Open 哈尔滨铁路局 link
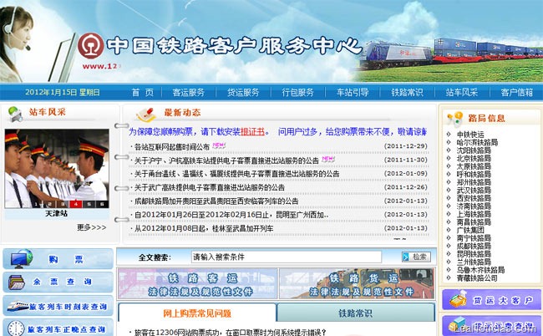Image resolution: width=543 pixels, height=336 pixels. click(x=477, y=142)
